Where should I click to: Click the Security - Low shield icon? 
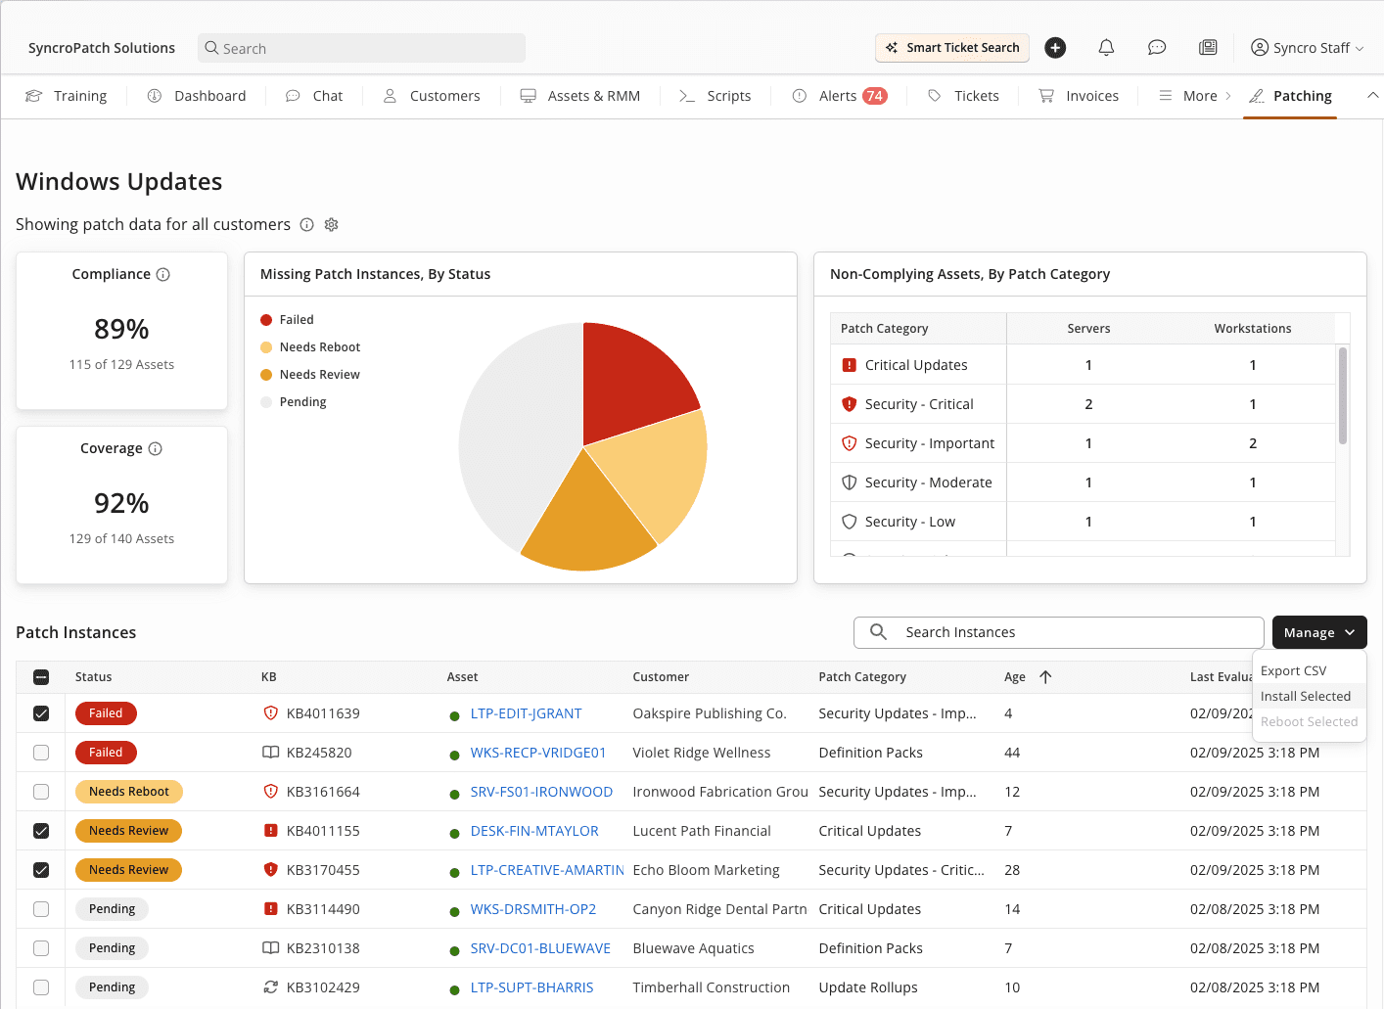click(x=850, y=522)
